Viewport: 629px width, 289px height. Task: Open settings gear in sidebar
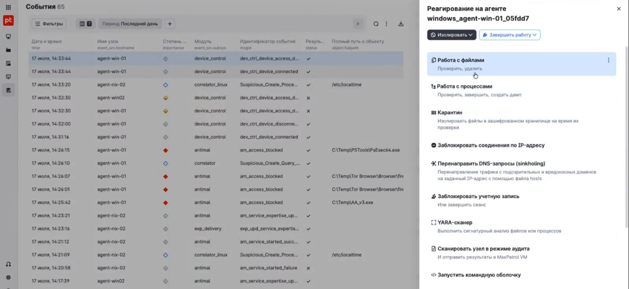pyautogui.click(x=8, y=277)
